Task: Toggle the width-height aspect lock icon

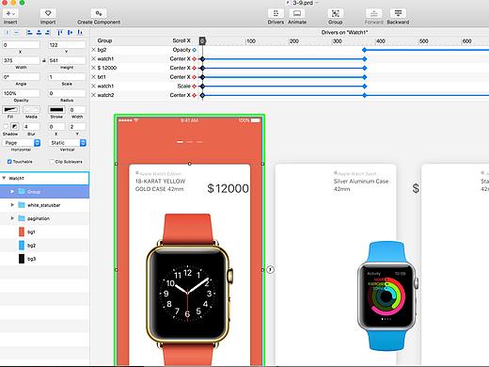Action: 44,60
